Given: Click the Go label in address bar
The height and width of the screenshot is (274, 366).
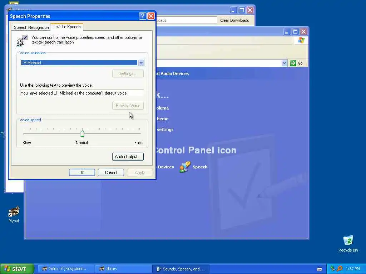Looking at the screenshot, I should (300, 63).
